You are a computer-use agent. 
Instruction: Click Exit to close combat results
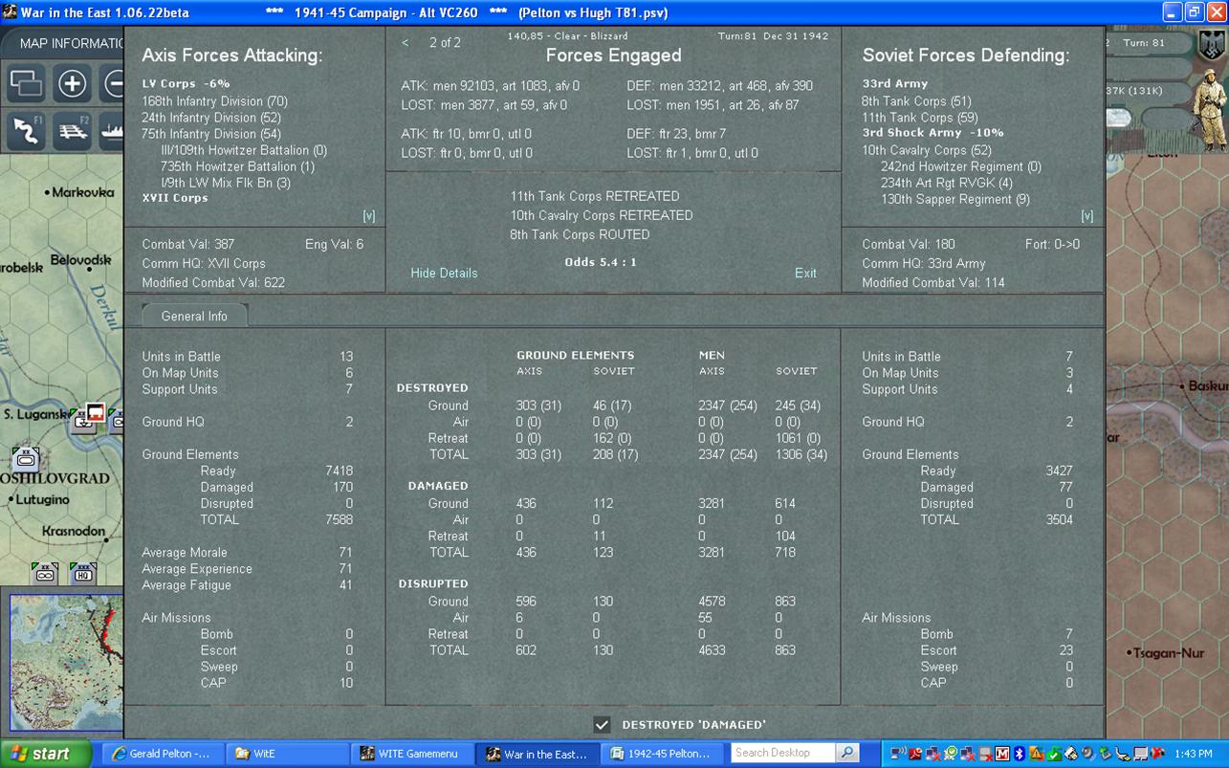point(805,273)
